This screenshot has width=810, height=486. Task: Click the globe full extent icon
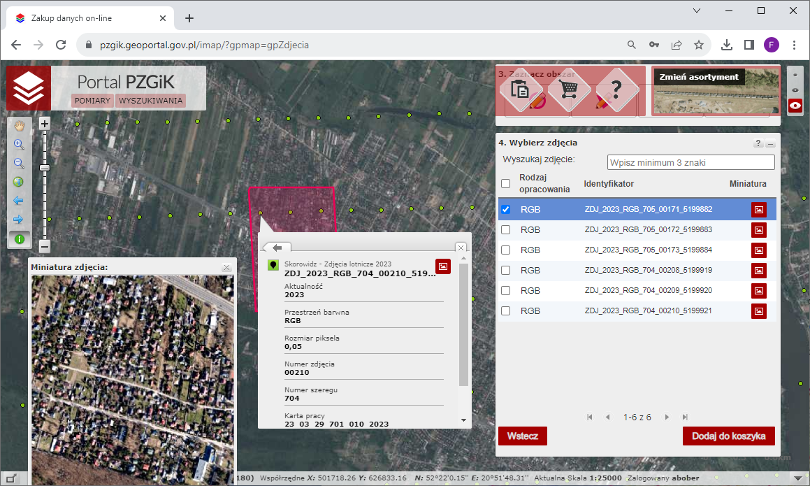[x=19, y=182]
